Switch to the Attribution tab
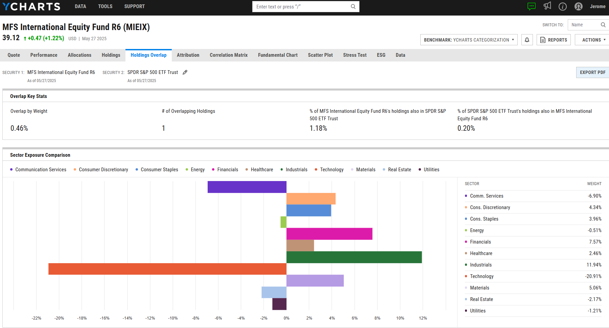 (188, 55)
